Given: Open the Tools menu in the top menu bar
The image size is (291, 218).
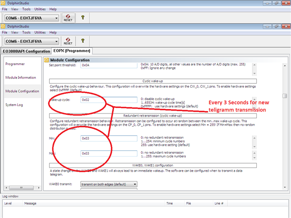Looking at the screenshot, I should [27, 9].
